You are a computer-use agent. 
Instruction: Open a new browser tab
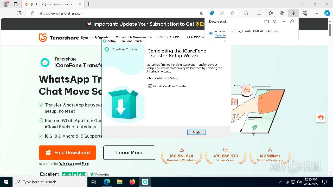point(88,4)
